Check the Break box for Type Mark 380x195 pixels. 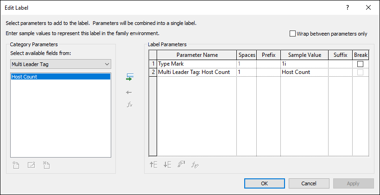point(360,64)
